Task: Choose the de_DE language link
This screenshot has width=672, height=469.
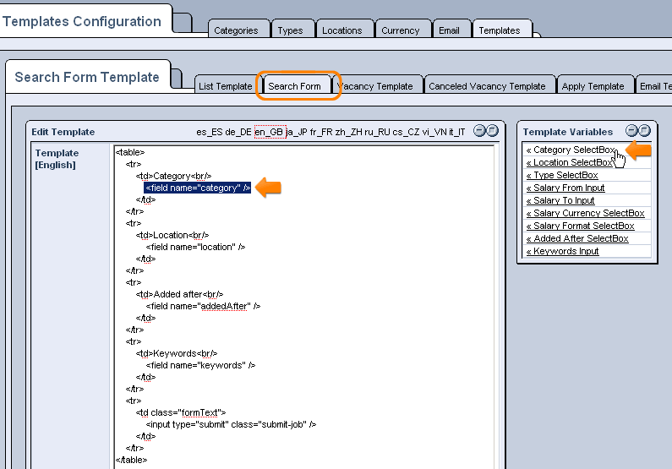Action: point(238,132)
